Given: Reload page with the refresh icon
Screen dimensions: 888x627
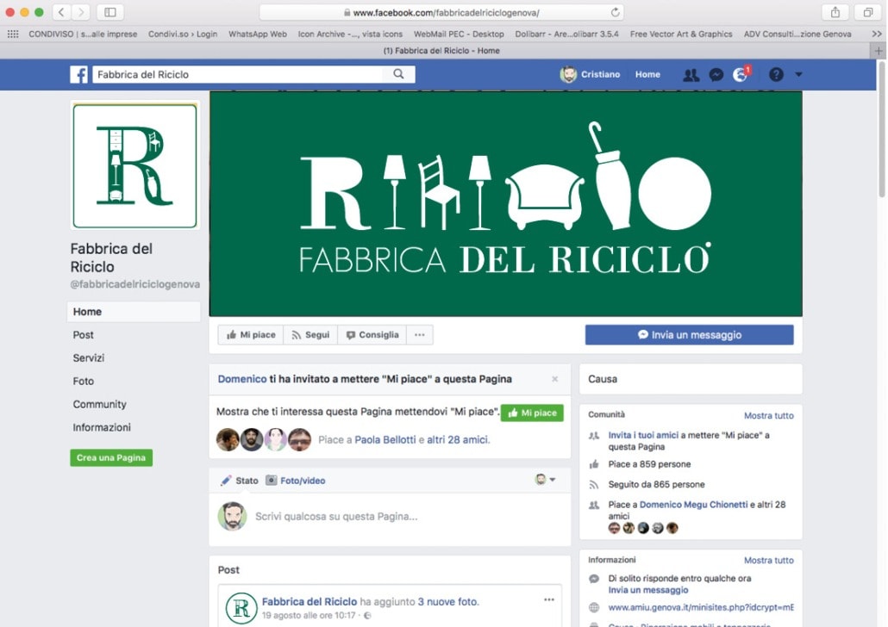Looking at the screenshot, I should click(x=615, y=13).
